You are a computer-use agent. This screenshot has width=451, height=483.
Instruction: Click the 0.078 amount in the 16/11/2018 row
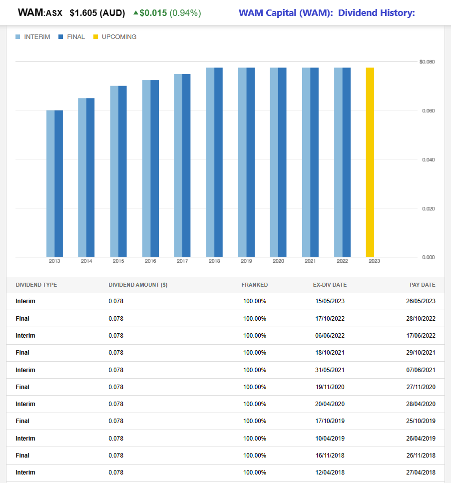point(116,455)
